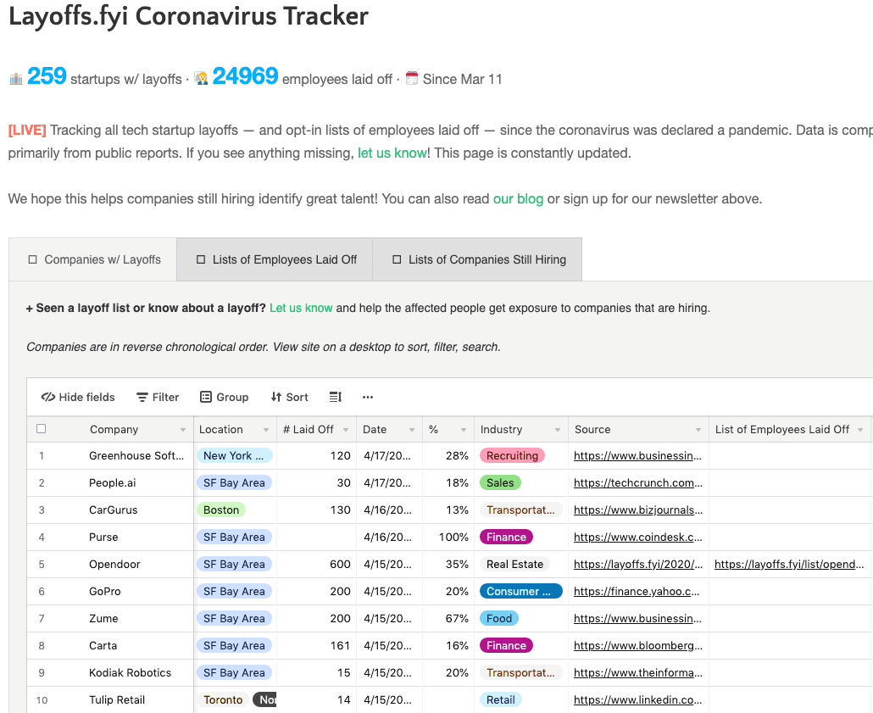Expand the Date column dropdown arrow
873x713 pixels.
pyautogui.click(x=411, y=430)
